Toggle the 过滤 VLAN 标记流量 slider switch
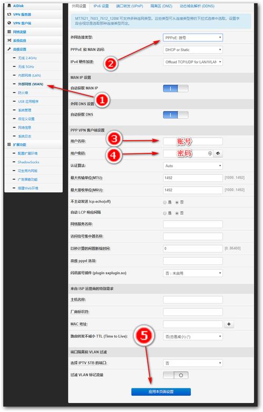The height and width of the screenshot is (412, 263). click(175, 375)
